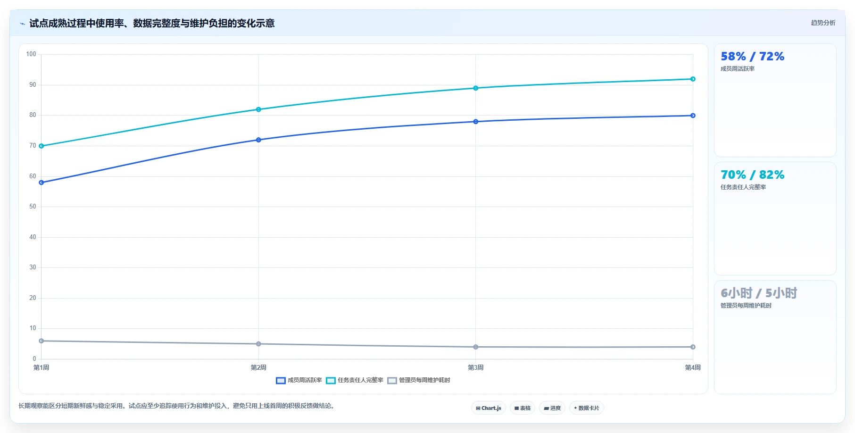Click the 第1周 x-axis label
Image resolution: width=855 pixels, height=433 pixels.
coord(42,367)
